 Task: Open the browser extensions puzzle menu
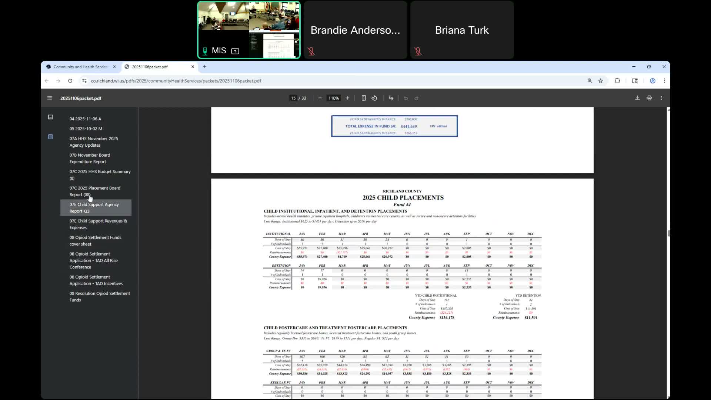pyautogui.click(x=617, y=81)
